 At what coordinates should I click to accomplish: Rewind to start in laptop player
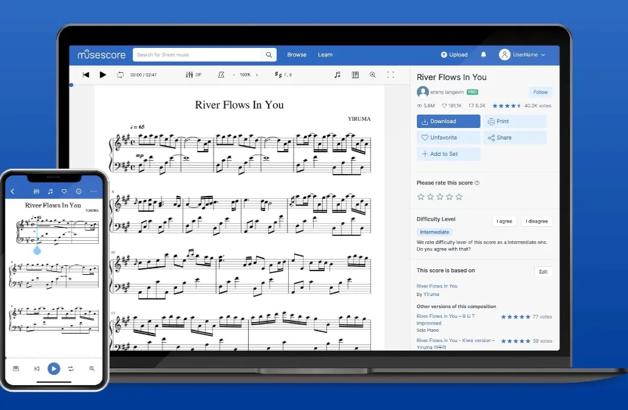pyautogui.click(x=86, y=75)
